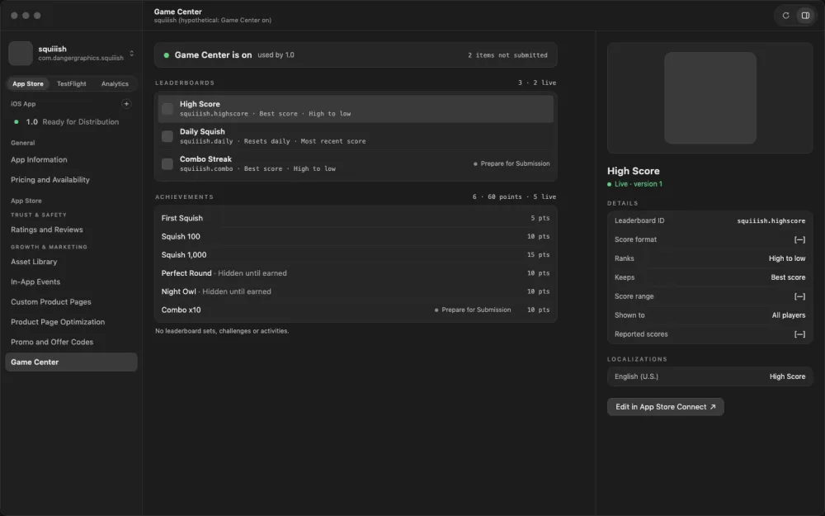825x516 pixels.
Task: Click the Ranks 'High to low' value
Action: pyautogui.click(x=786, y=258)
